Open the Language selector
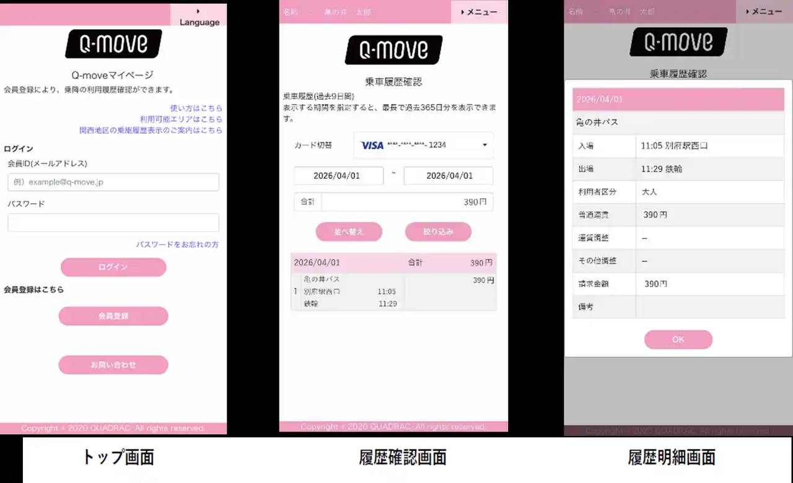This screenshot has width=793, height=483. point(199,17)
